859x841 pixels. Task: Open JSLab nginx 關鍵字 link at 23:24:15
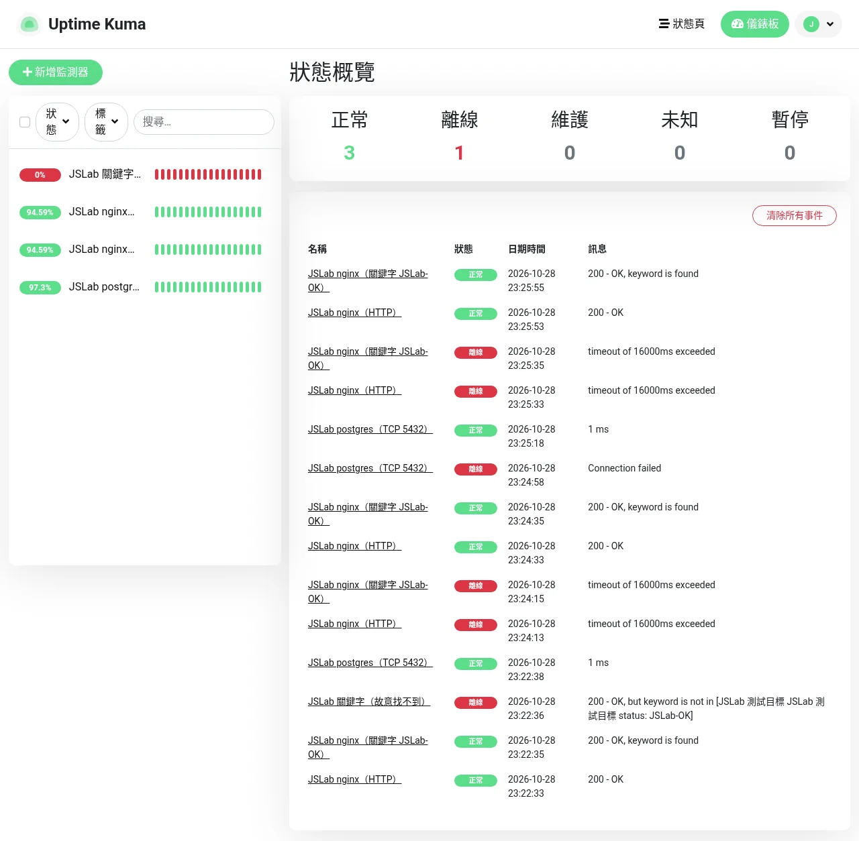[x=368, y=592]
